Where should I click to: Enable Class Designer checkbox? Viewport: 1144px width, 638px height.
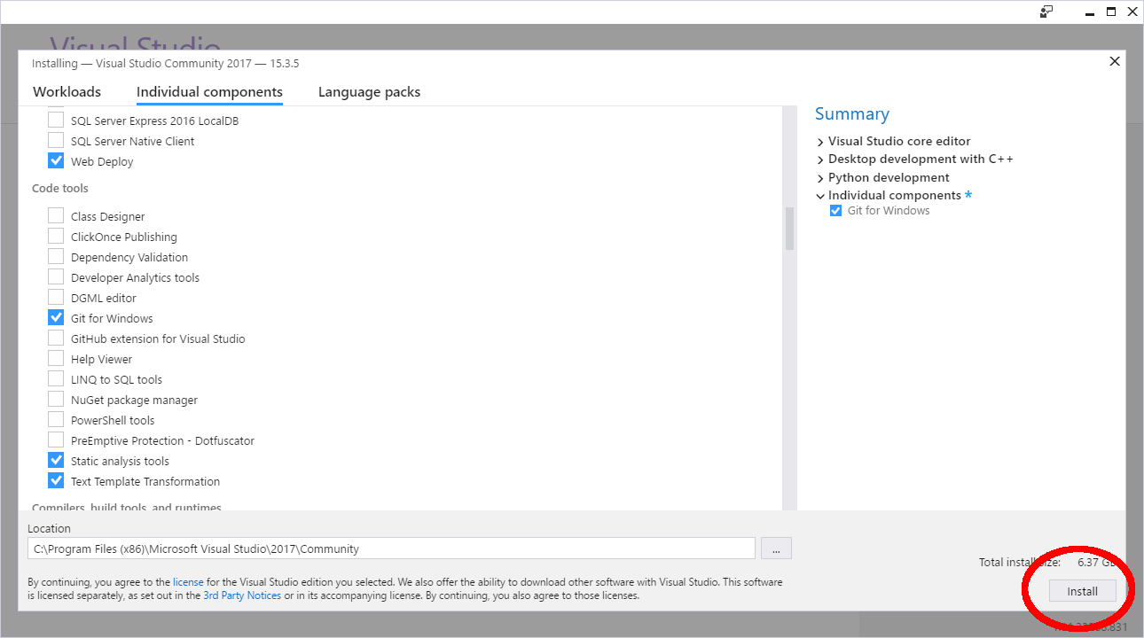[x=56, y=216]
